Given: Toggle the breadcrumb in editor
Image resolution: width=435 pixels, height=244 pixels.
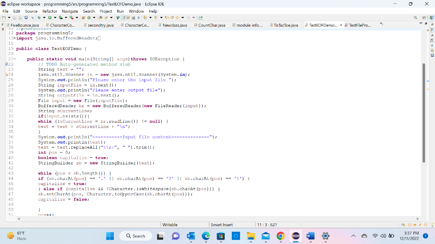Looking at the screenshot, I should 118,18.
